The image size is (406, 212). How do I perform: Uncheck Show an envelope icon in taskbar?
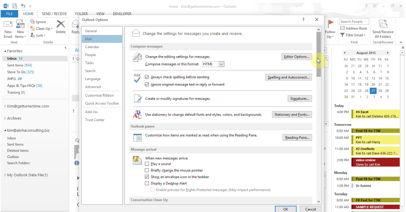click(x=147, y=177)
